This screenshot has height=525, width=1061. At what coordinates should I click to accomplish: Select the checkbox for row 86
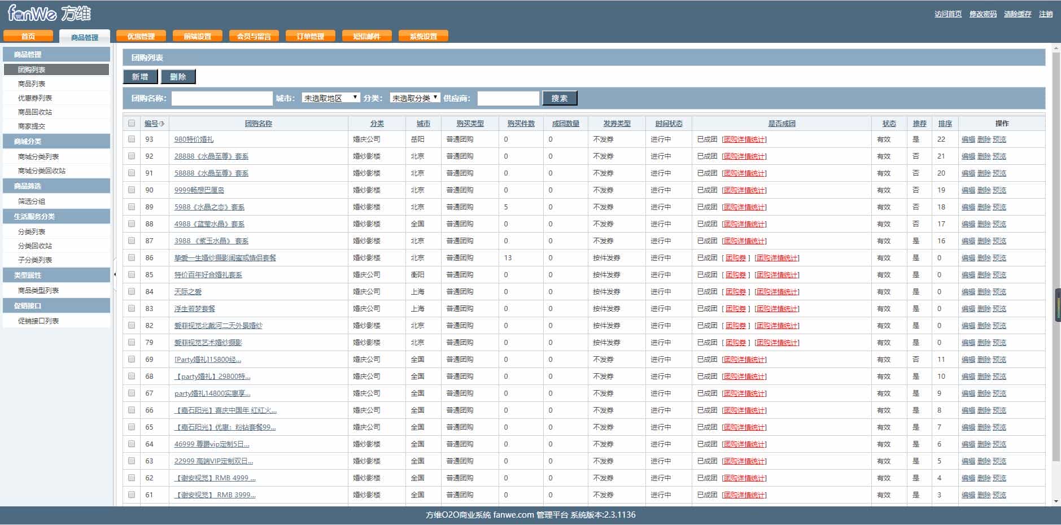pyautogui.click(x=132, y=257)
